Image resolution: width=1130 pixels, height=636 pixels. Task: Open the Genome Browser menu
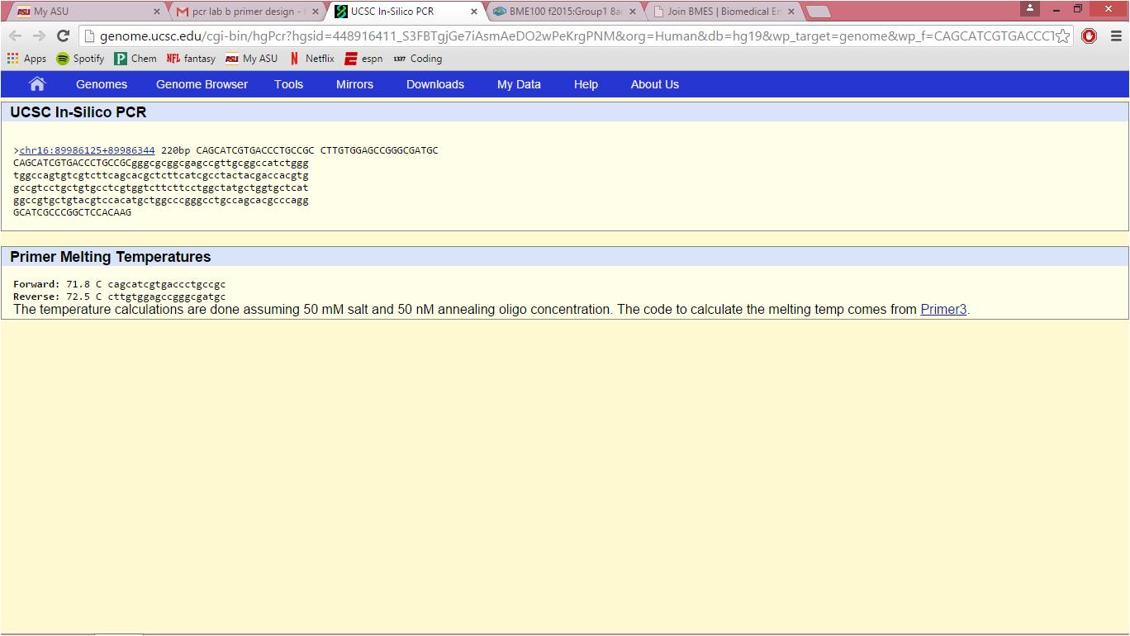pyautogui.click(x=202, y=84)
